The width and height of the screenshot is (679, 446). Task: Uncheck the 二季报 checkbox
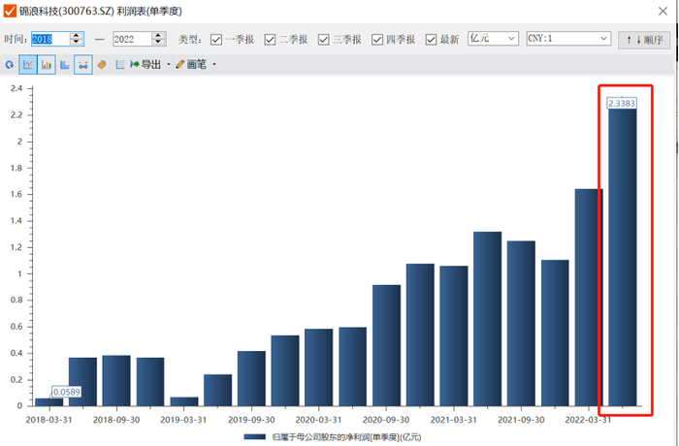point(270,40)
